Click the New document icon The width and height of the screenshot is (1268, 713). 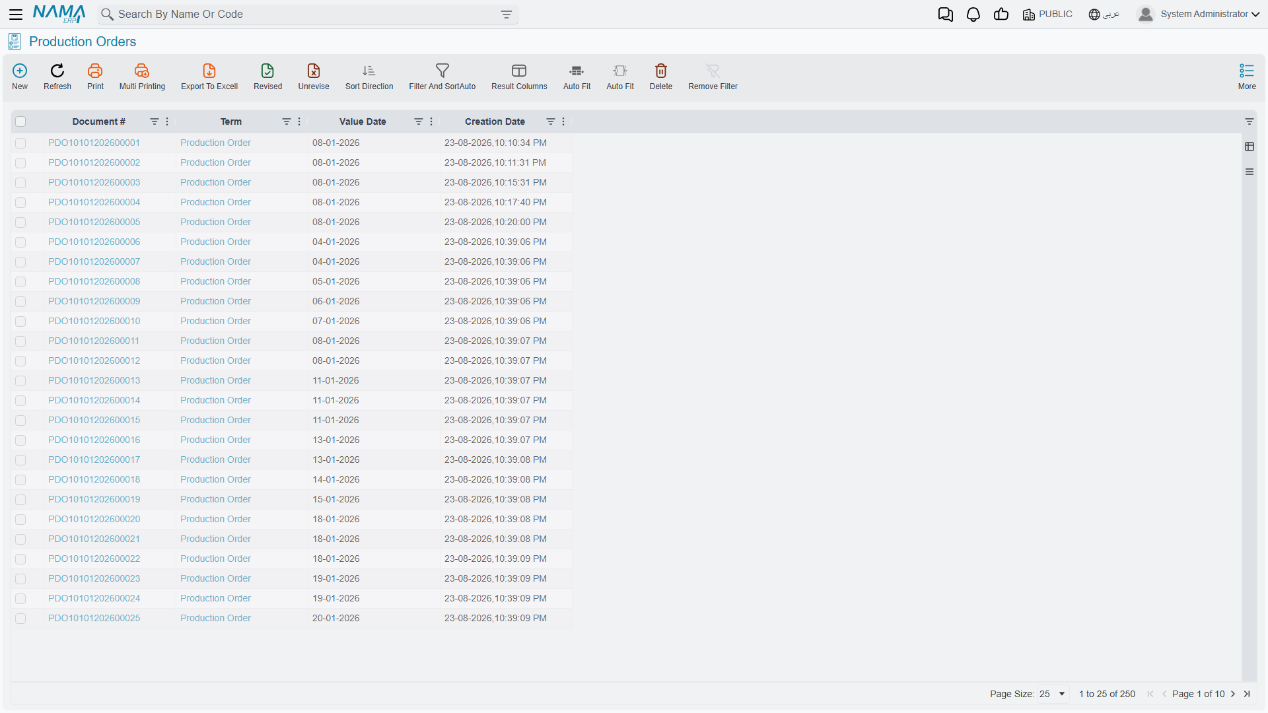pos(20,71)
